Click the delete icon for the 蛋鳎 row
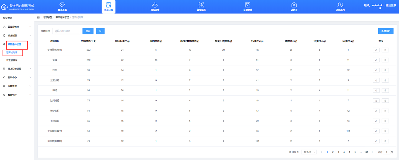399x160 pixels. click(385, 59)
